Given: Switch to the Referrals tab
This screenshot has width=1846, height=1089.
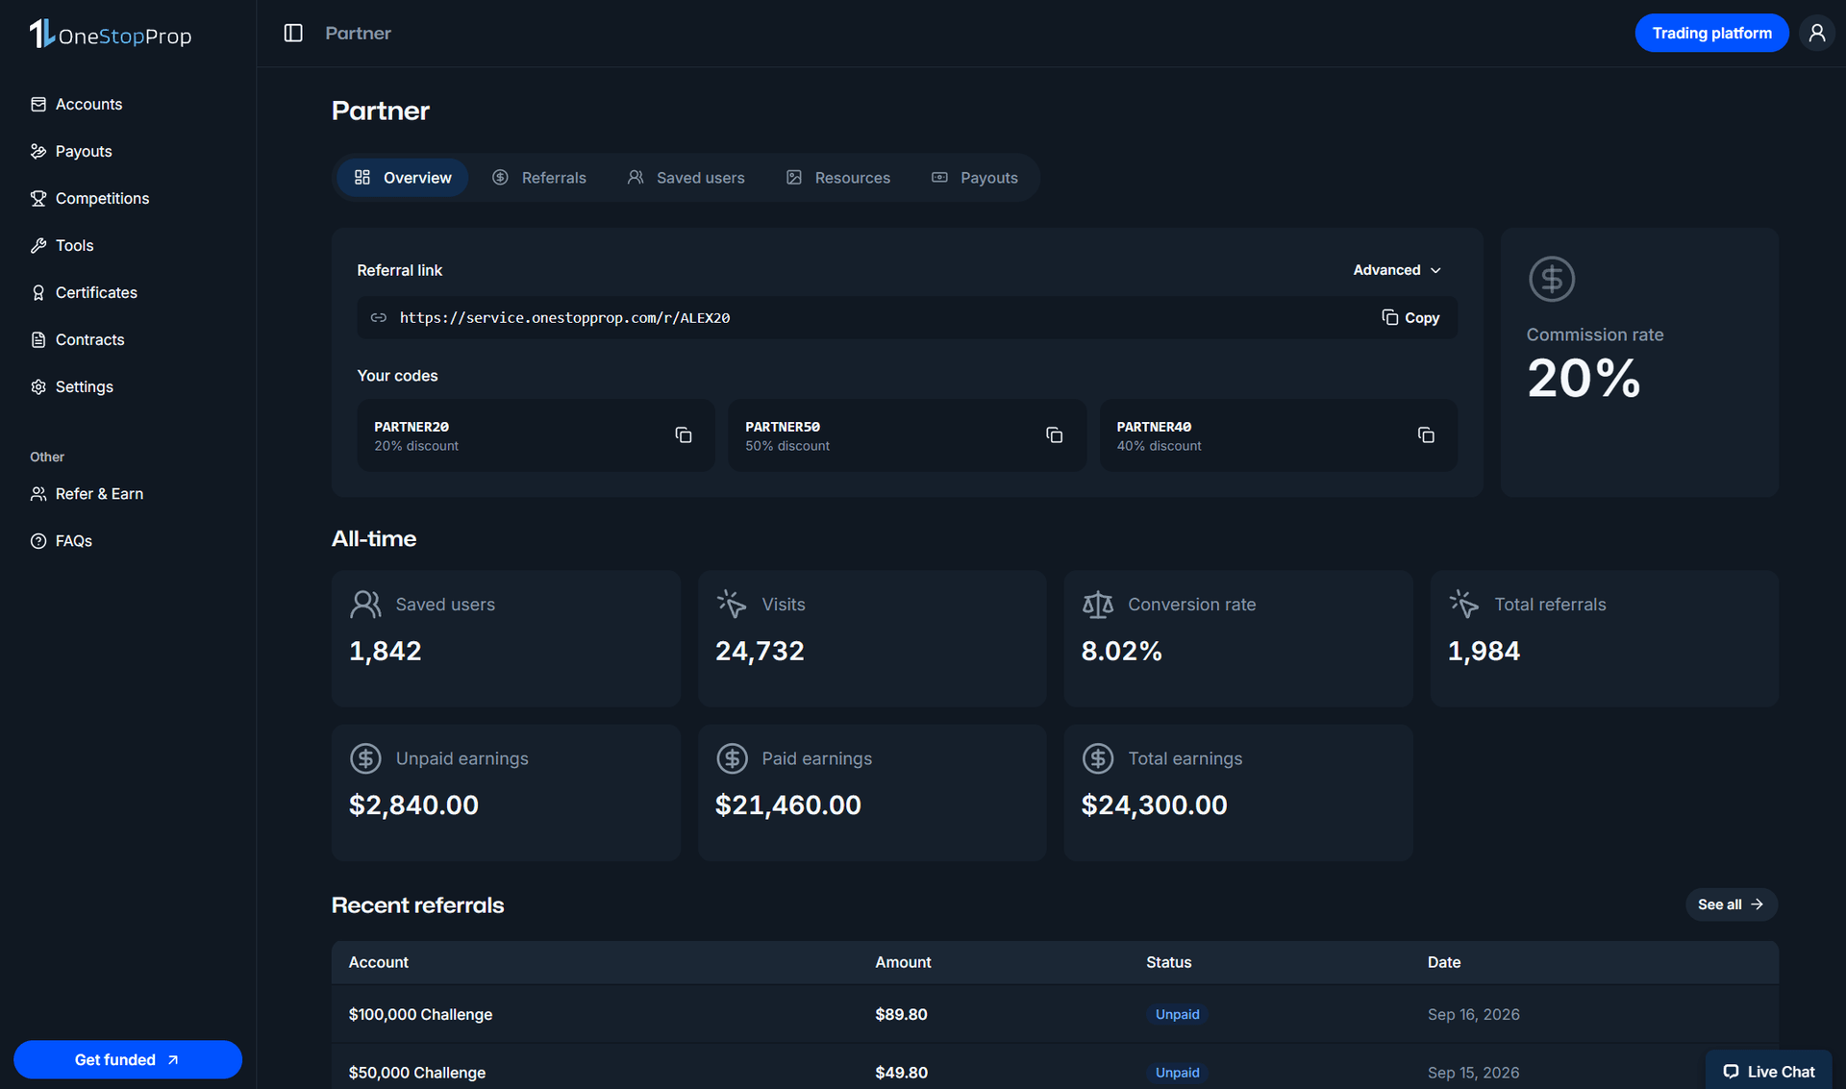Looking at the screenshot, I should point(539,178).
